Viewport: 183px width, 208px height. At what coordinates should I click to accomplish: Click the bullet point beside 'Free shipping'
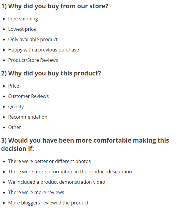(x=4, y=19)
